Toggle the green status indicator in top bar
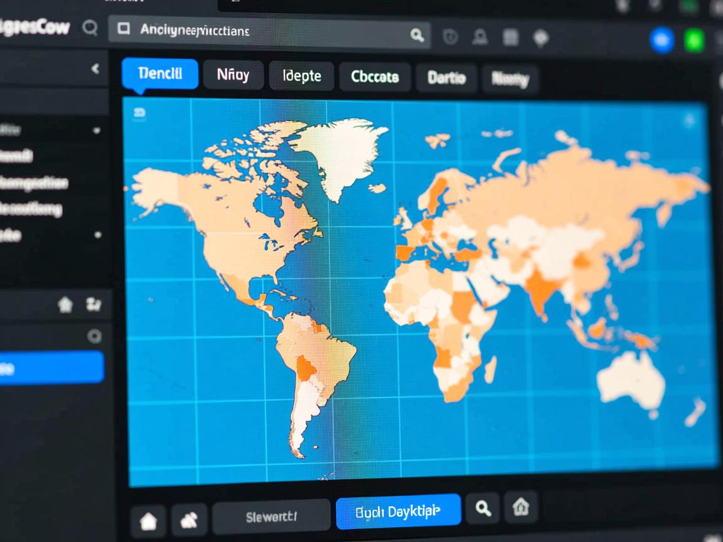 coord(694,41)
